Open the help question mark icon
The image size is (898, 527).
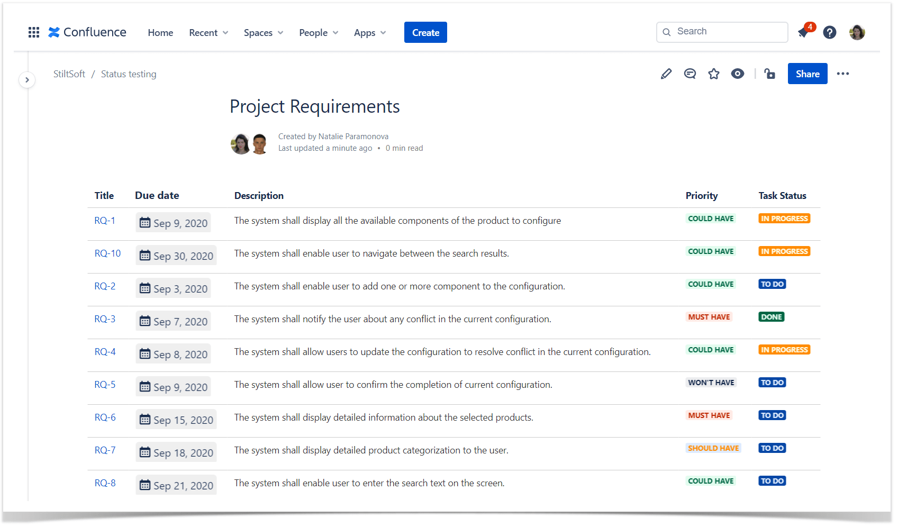point(830,33)
